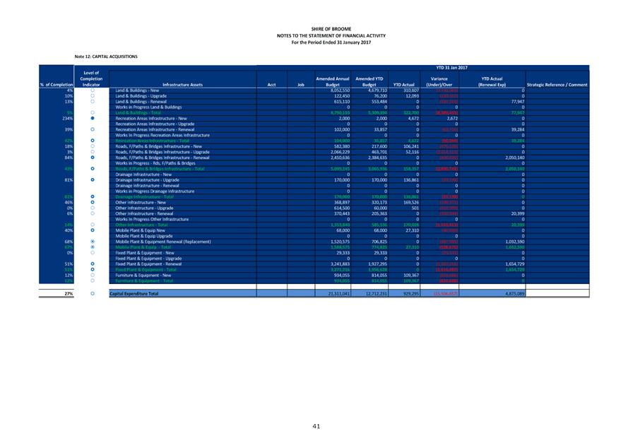Click completion indicator for Land & Buildings - New

[92, 90]
